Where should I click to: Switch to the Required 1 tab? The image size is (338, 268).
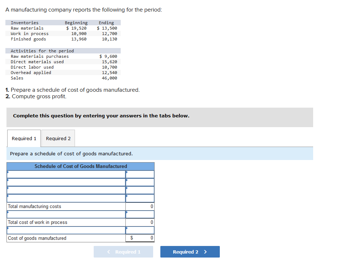point(24,138)
